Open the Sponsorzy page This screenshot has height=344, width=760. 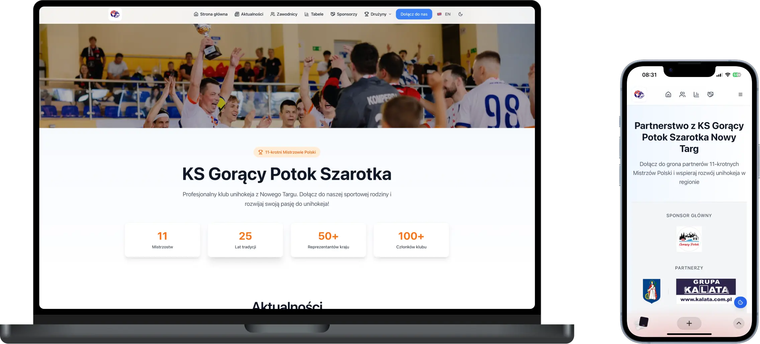pos(344,14)
